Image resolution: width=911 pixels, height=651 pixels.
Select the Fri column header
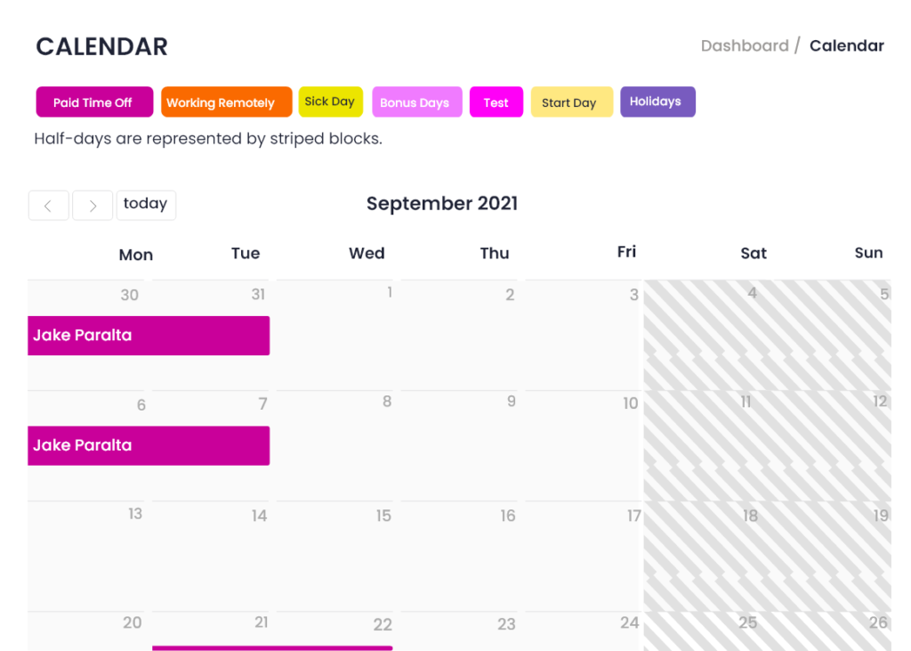click(626, 252)
